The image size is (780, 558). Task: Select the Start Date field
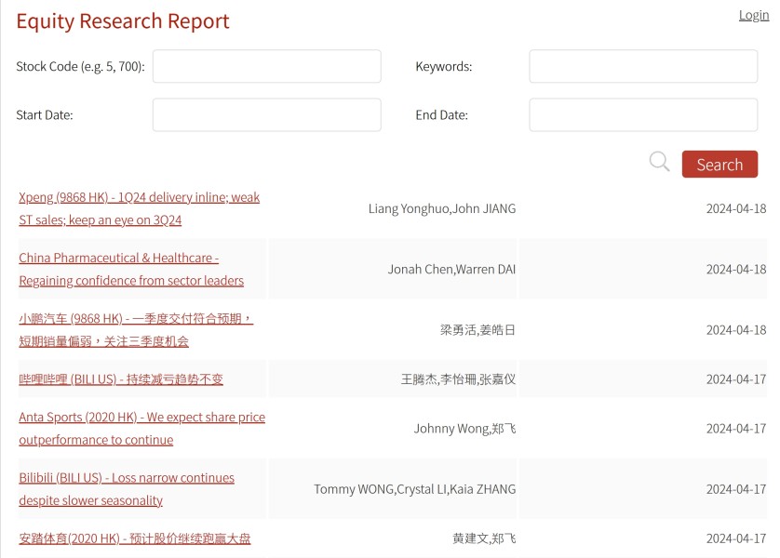tap(266, 114)
